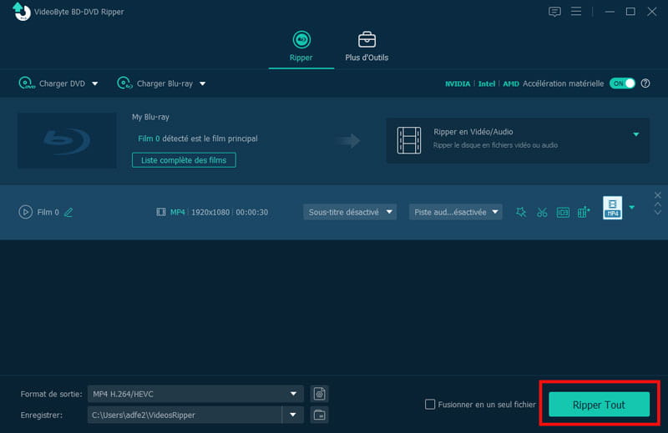Click the video enhance icon
Image resolution: width=668 pixels, height=433 pixels.
tap(584, 212)
